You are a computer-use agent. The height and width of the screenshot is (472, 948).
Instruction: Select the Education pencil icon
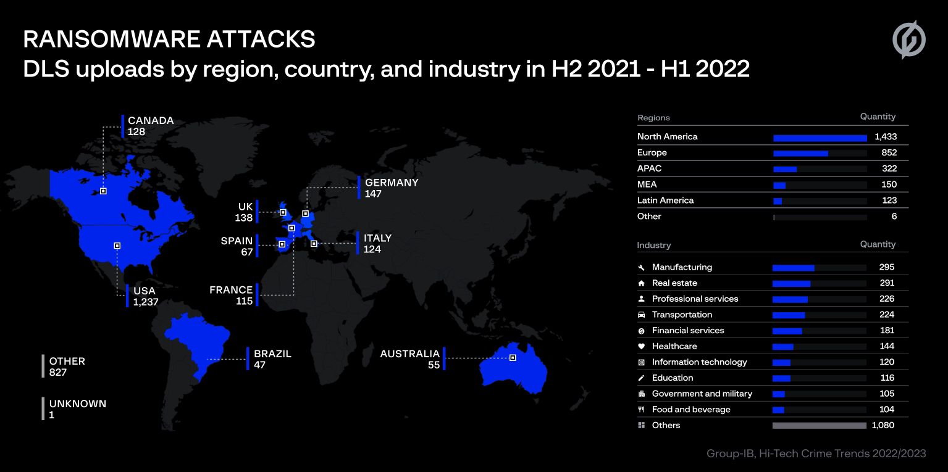click(642, 378)
